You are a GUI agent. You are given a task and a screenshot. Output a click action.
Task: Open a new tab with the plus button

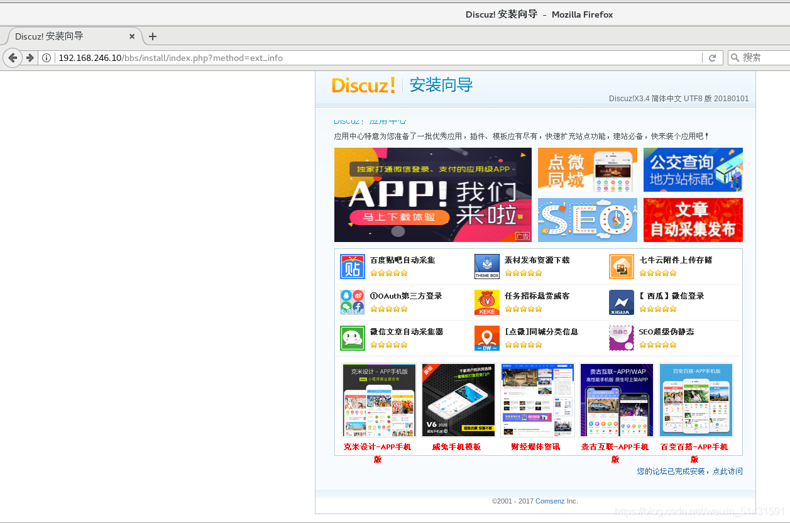tap(152, 36)
